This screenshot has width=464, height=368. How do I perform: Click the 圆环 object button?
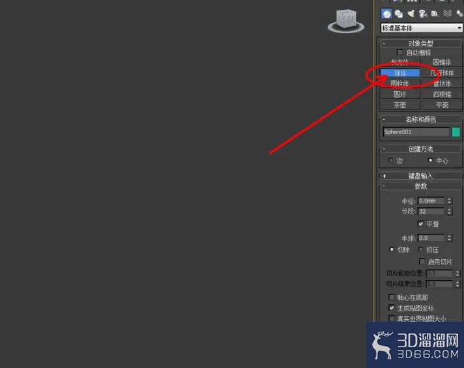399,94
